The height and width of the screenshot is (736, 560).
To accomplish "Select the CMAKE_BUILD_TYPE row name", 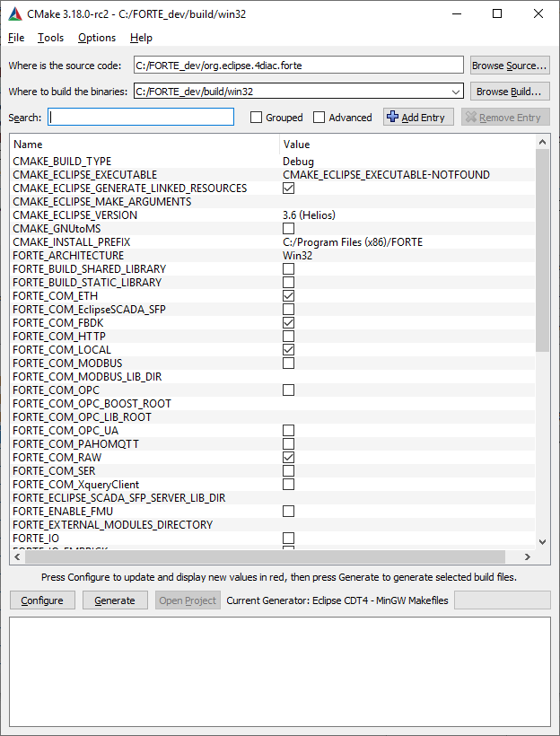I will click(x=62, y=162).
